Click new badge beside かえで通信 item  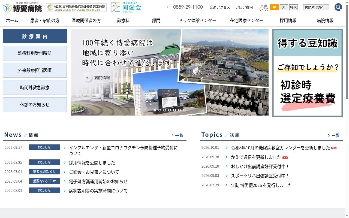[x=285, y=158]
